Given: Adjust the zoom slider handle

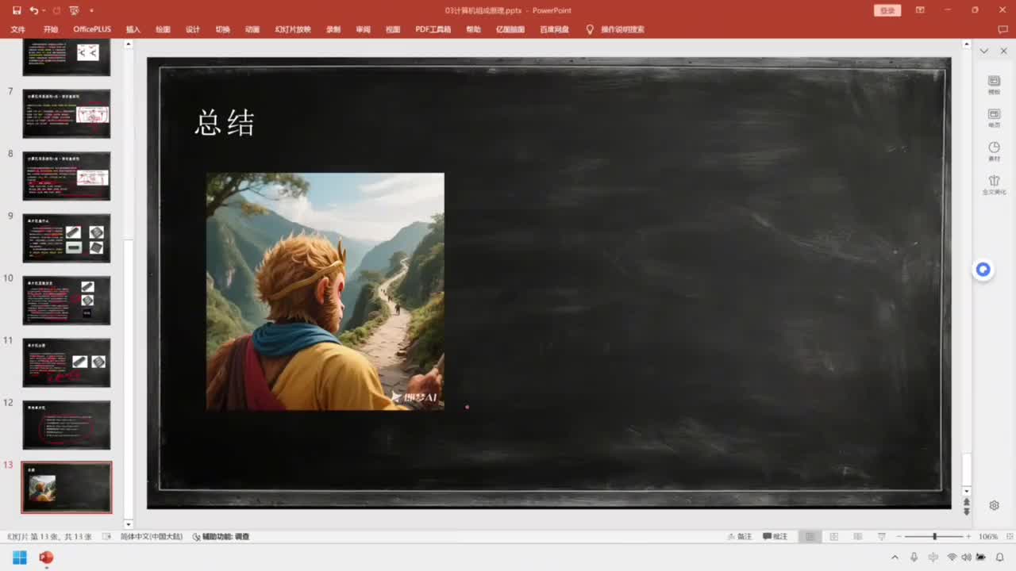Looking at the screenshot, I should coord(934,537).
